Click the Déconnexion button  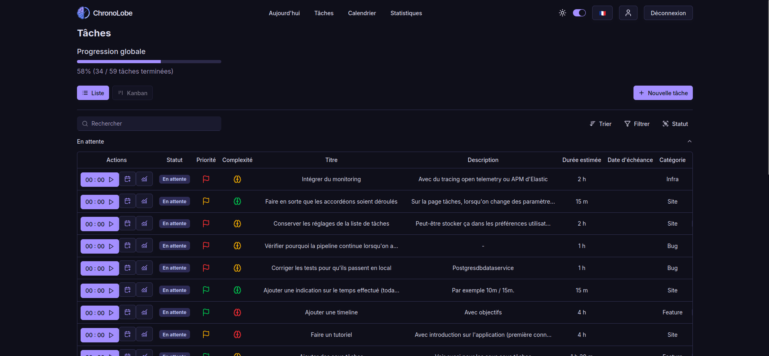point(668,13)
